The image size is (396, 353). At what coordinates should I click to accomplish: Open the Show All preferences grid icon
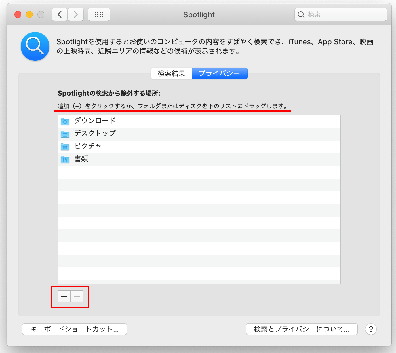[99, 14]
